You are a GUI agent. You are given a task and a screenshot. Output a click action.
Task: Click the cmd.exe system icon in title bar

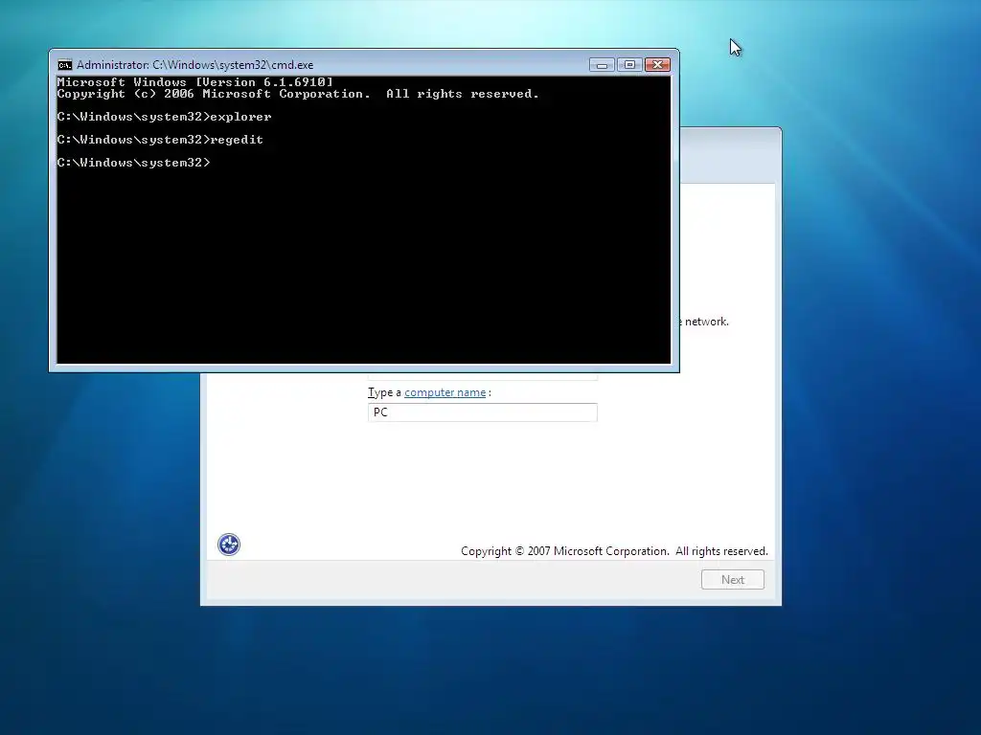pos(64,65)
